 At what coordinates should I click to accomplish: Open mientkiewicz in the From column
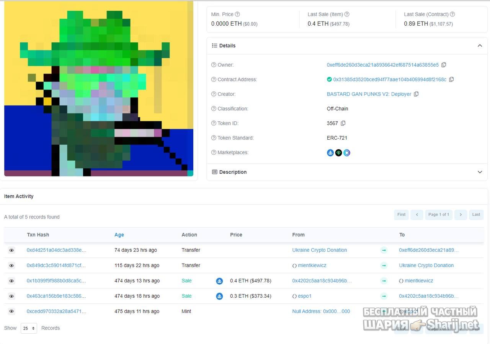[x=312, y=266]
